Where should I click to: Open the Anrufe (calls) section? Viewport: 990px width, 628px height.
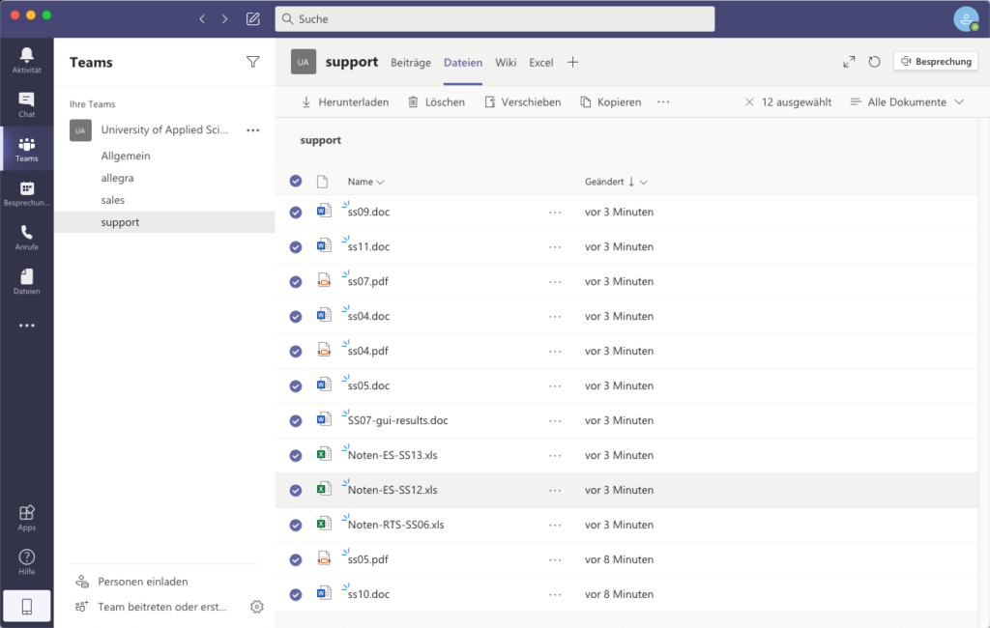[x=26, y=235]
